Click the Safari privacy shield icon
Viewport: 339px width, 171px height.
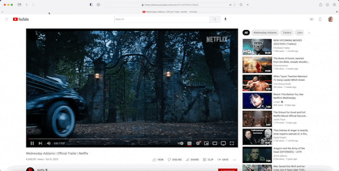(91, 5)
